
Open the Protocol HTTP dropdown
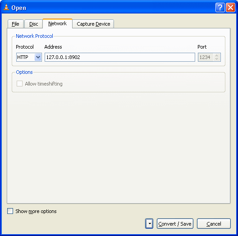pyautogui.click(x=38, y=57)
